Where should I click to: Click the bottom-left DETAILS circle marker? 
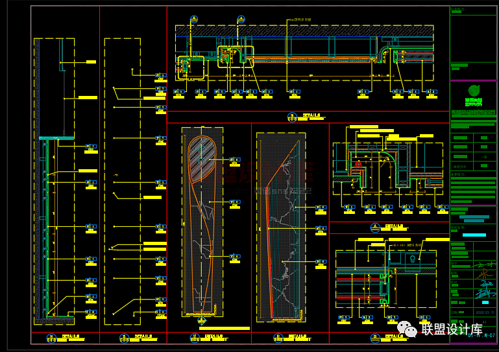point(52,337)
